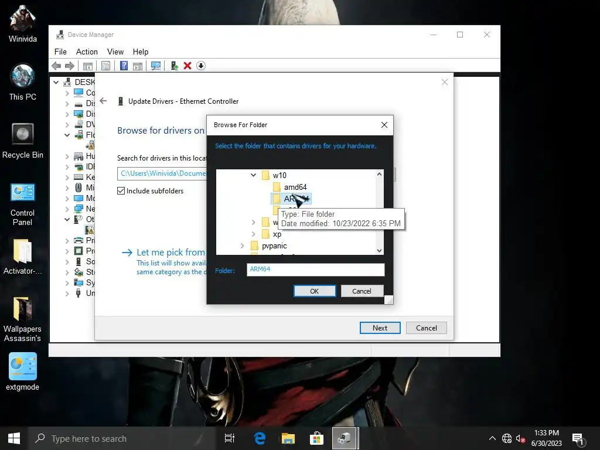Expand the Ne... network adapters category
The image size is (600, 450).
67,209
